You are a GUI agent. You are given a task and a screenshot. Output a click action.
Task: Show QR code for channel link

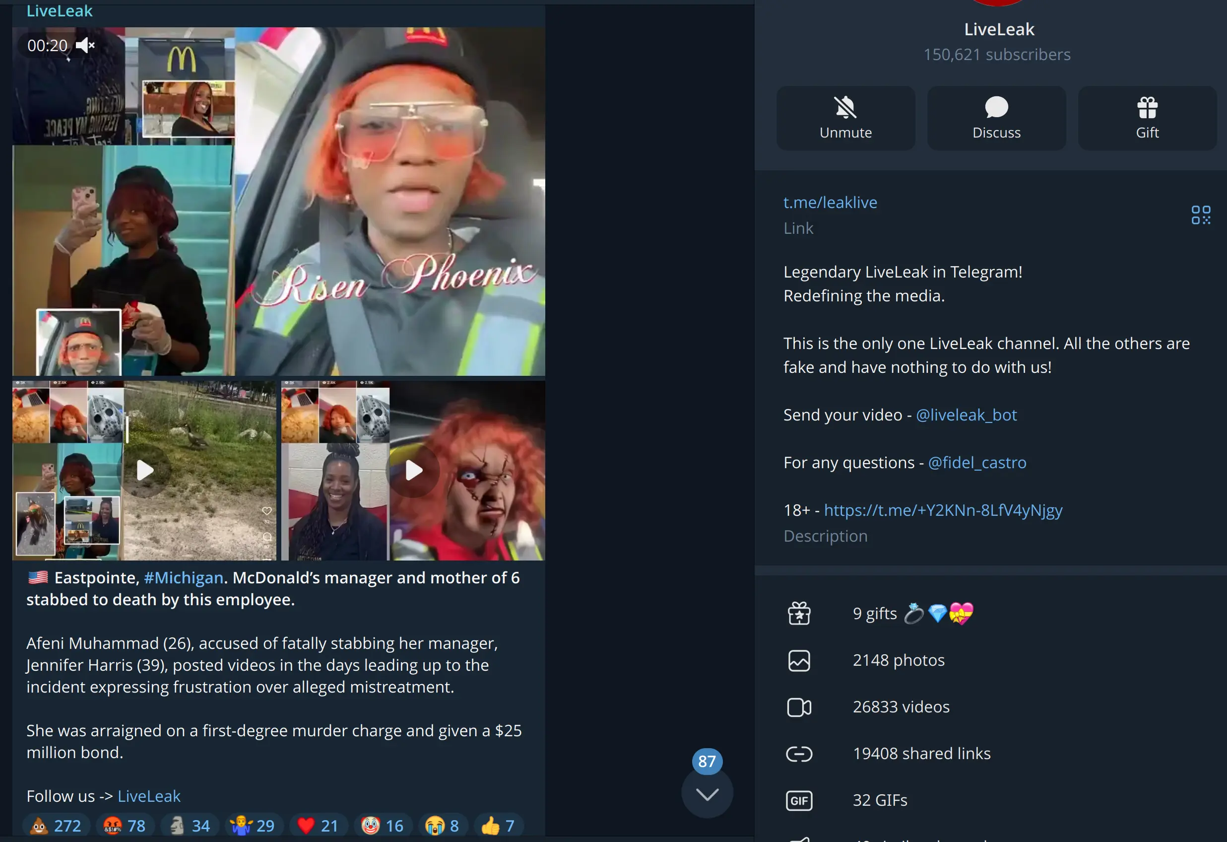coord(1201,215)
